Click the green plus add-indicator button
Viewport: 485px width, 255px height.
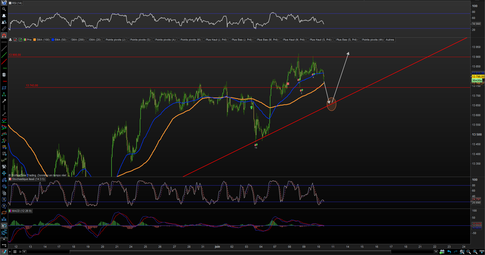(x=20, y=40)
